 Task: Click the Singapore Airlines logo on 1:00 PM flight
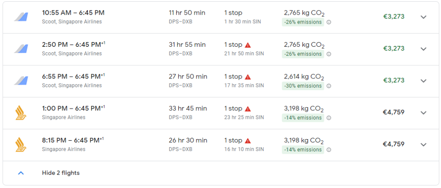(x=21, y=113)
